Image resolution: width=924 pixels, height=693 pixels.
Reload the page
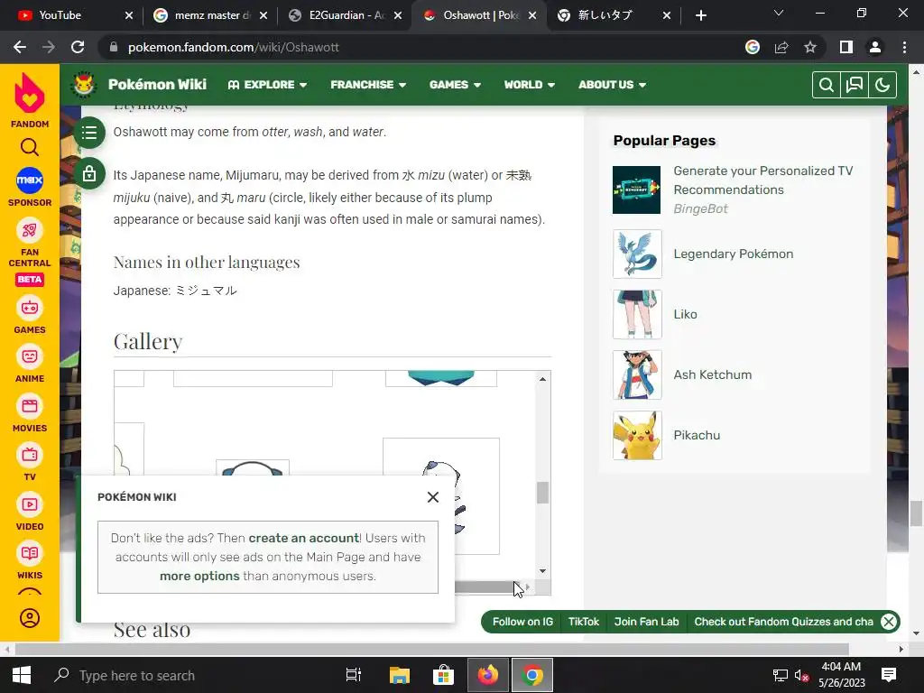(78, 47)
